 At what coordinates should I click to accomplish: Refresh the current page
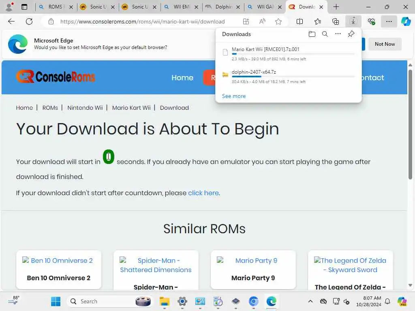29,21
